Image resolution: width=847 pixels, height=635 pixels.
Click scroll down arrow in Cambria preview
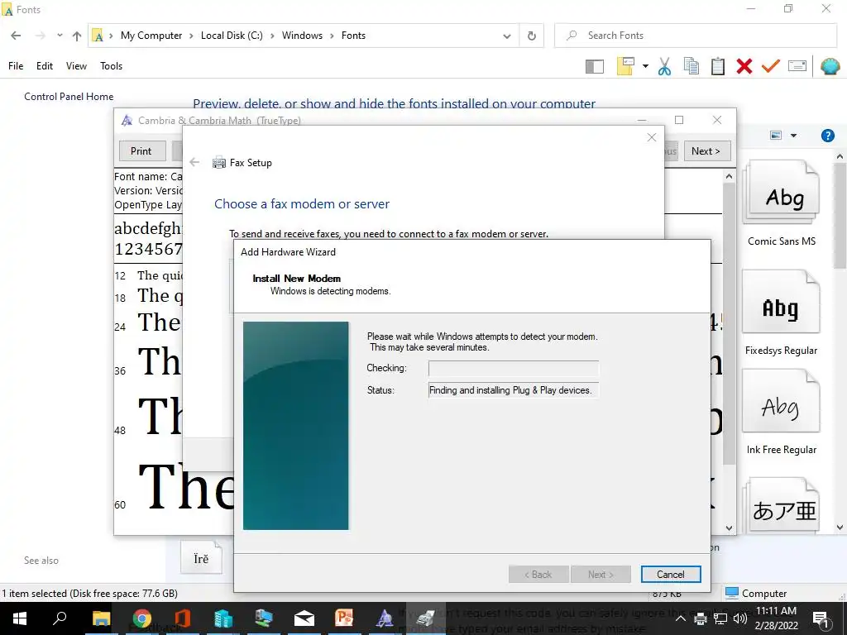pos(730,528)
